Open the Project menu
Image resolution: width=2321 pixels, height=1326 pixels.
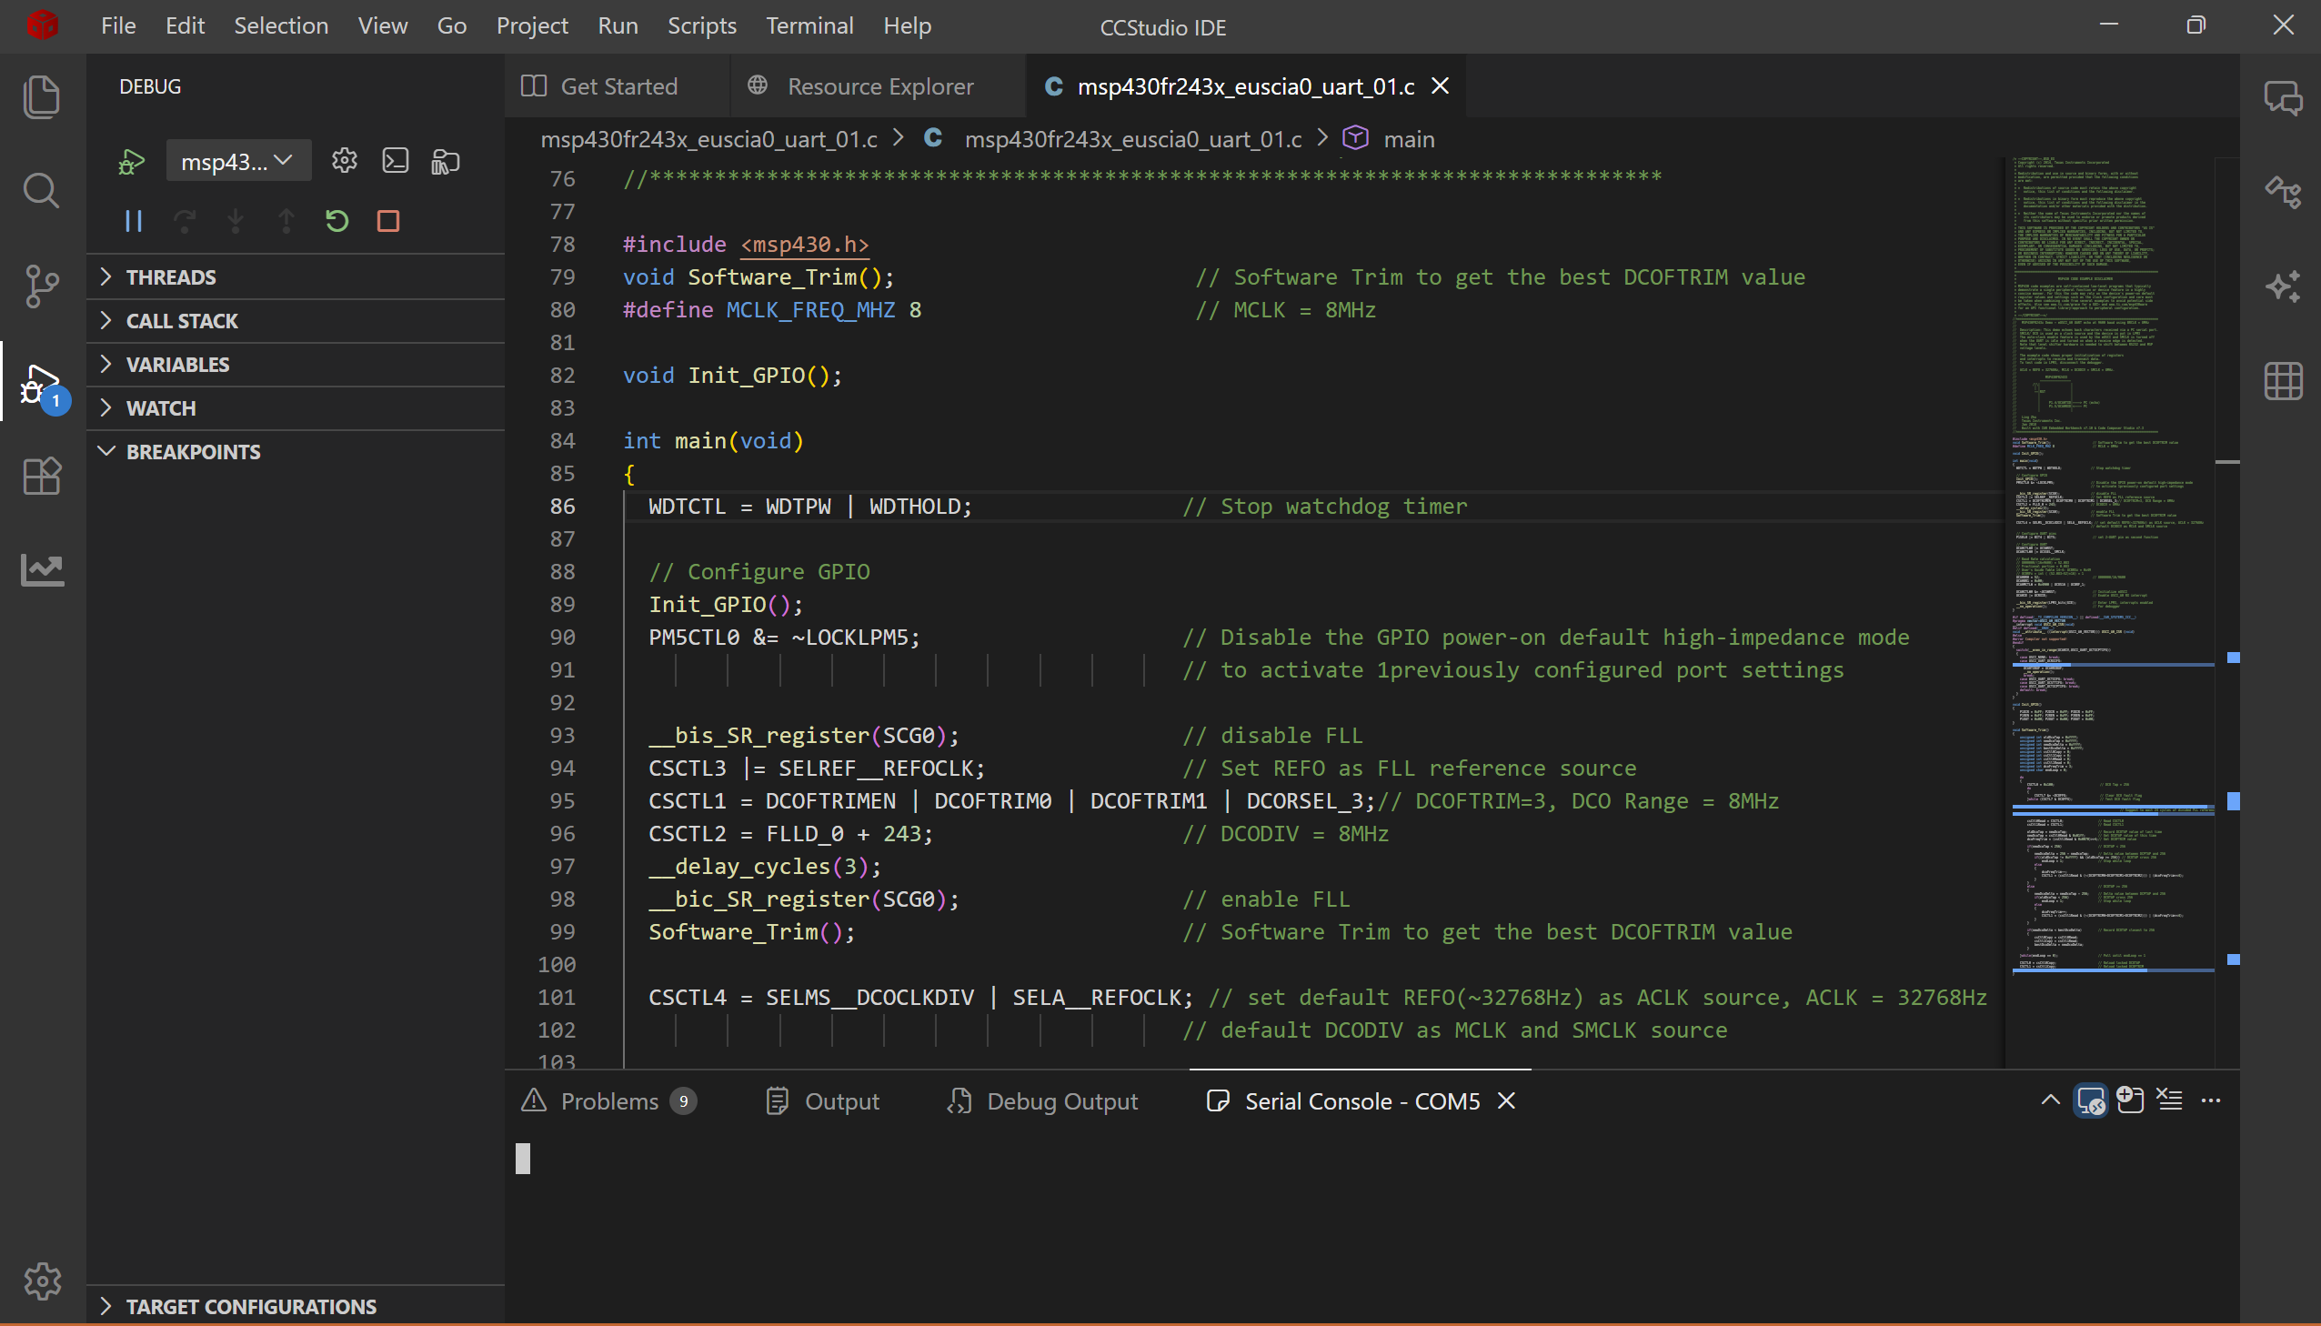[x=532, y=25]
